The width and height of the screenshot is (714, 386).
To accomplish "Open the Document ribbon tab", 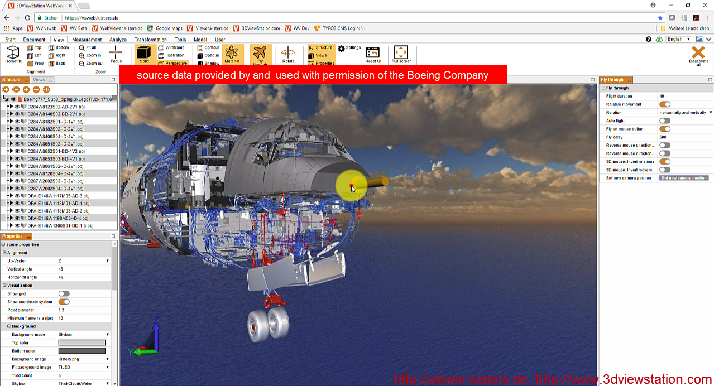I will click(34, 40).
